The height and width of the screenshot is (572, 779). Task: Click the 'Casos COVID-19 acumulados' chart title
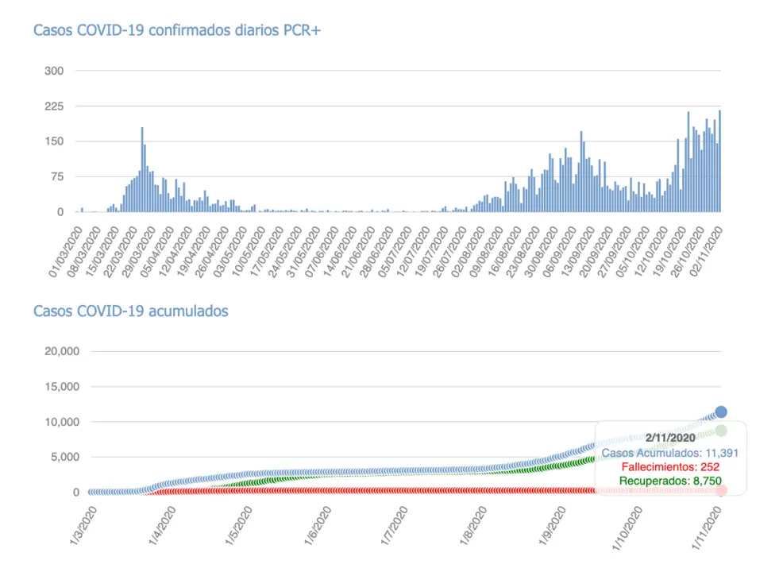pyautogui.click(x=130, y=310)
